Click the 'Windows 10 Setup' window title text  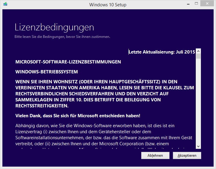pos(108,5)
